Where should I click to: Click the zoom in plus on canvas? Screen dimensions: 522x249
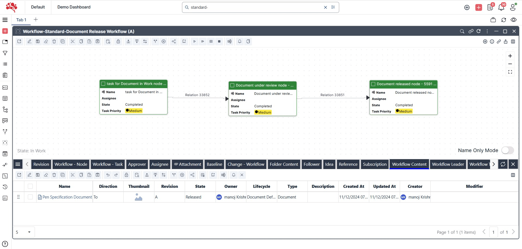click(510, 56)
